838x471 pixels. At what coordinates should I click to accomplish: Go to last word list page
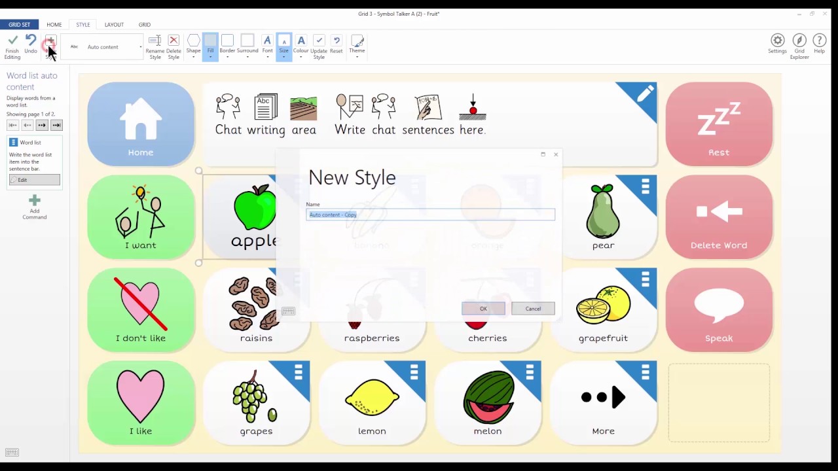coord(56,125)
